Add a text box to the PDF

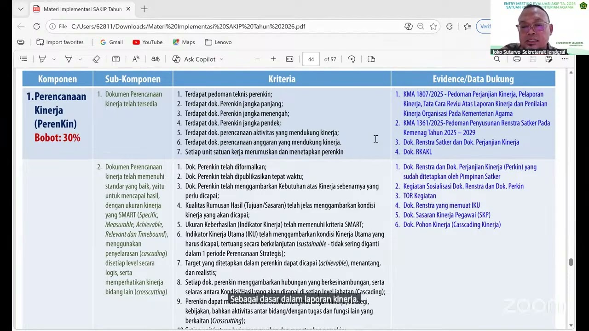coord(116,59)
